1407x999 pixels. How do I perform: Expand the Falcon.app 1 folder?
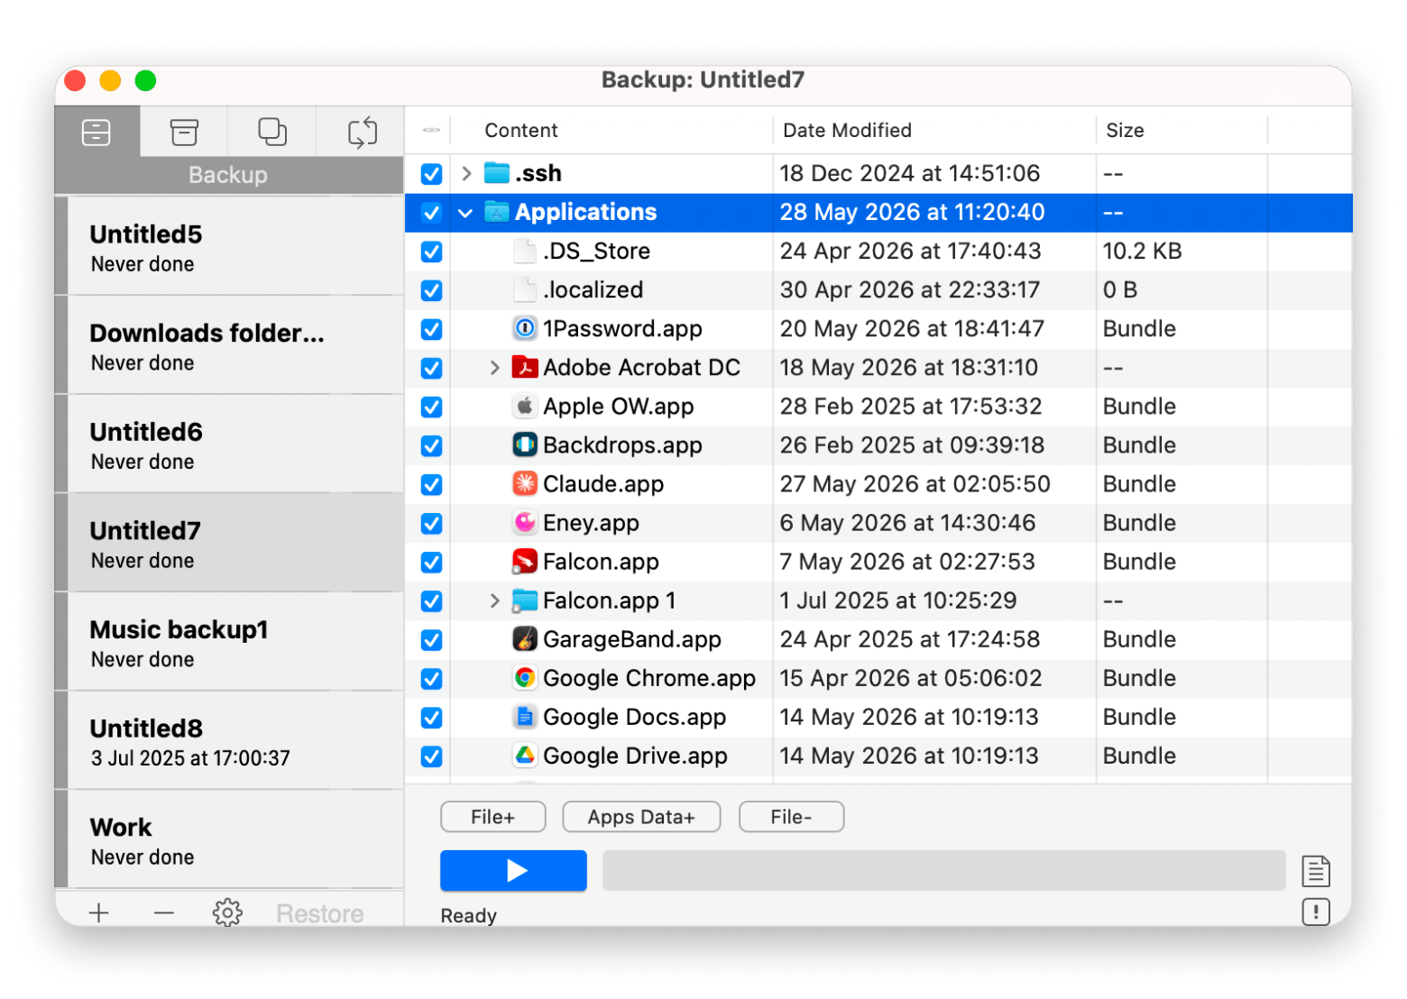coord(494,600)
